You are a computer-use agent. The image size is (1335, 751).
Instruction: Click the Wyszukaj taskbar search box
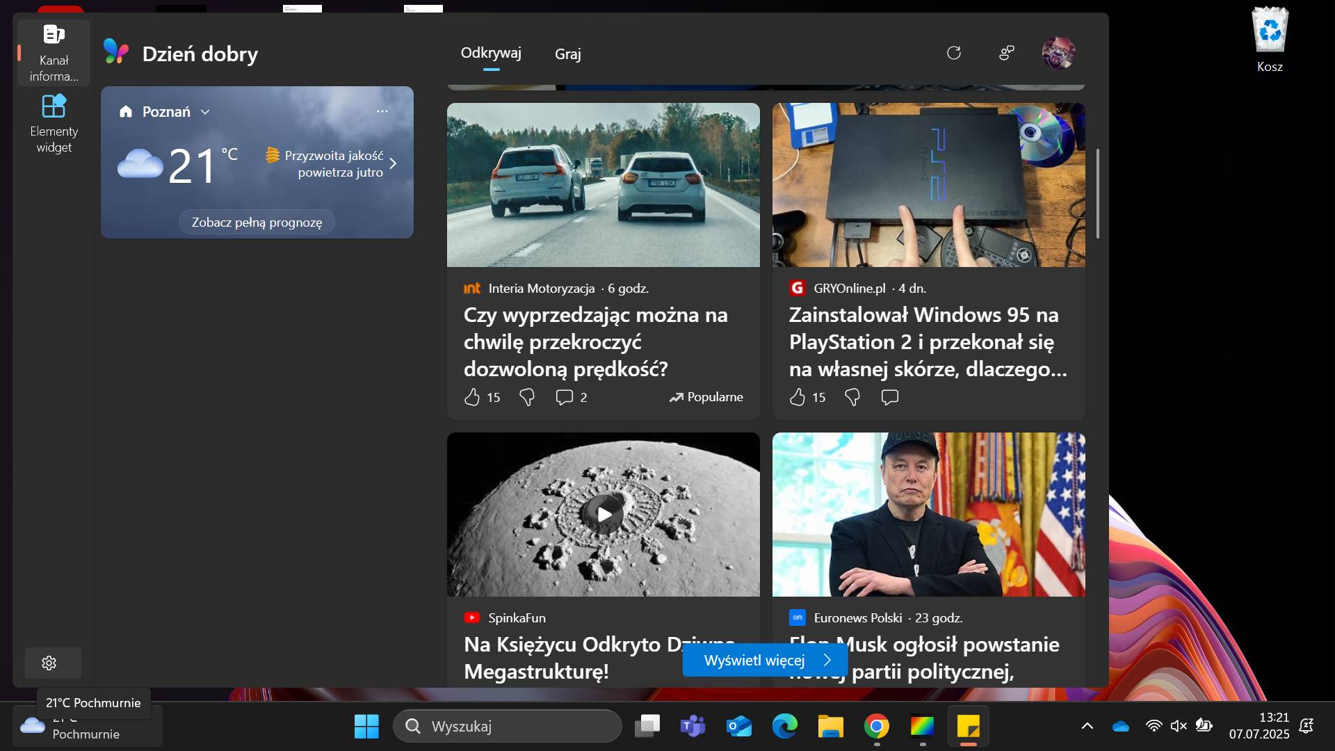[x=507, y=726]
